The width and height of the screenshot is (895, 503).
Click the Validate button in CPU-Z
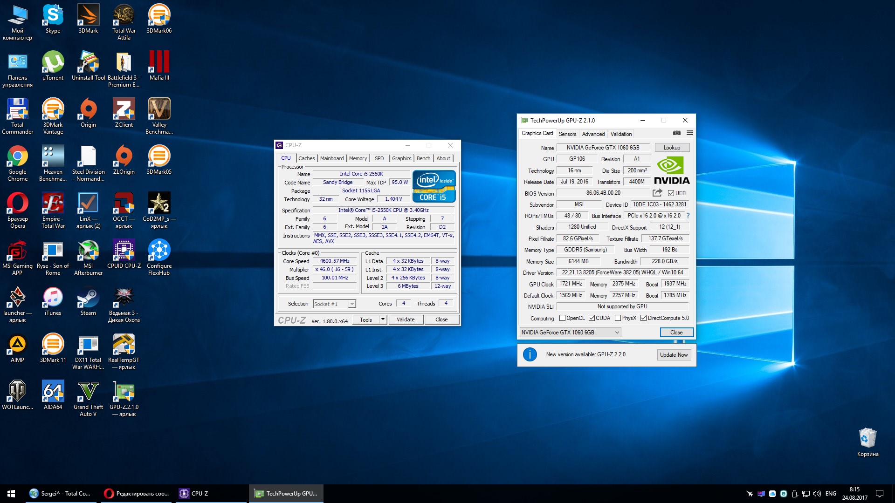(405, 319)
